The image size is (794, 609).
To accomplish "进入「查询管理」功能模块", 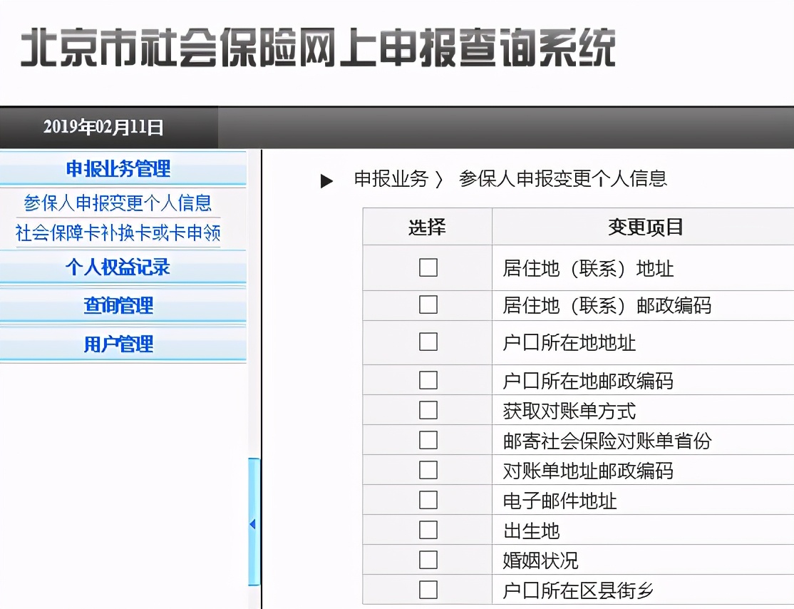I will (x=119, y=305).
